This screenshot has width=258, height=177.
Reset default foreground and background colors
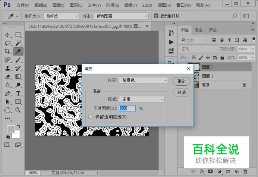tap(8, 137)
